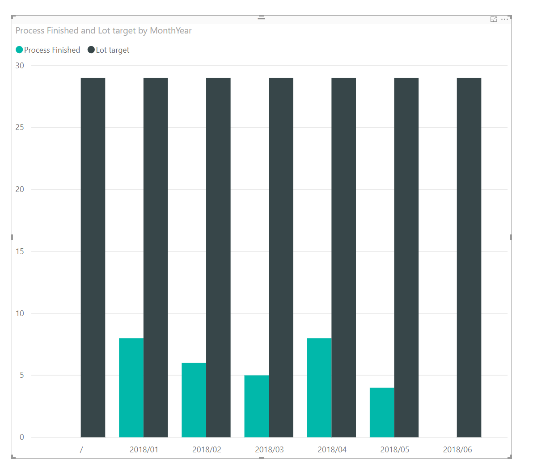The width and height of the screenshot is (533, 472).
Task: Select Process Finished bar for 2018/04
Action: [x=319, y=388]
